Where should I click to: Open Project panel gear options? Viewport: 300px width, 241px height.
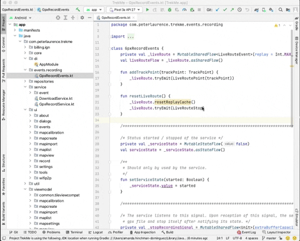82,17
